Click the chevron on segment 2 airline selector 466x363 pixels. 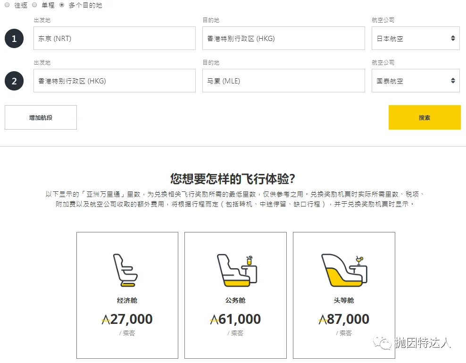[x=454, y=81]
